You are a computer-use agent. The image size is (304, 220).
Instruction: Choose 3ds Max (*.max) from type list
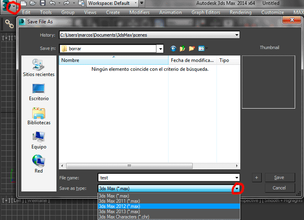coord(169,195)
